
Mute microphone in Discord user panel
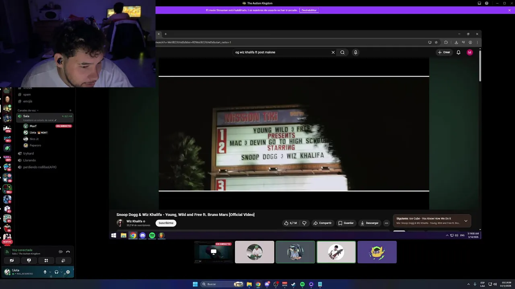point(45,272)
